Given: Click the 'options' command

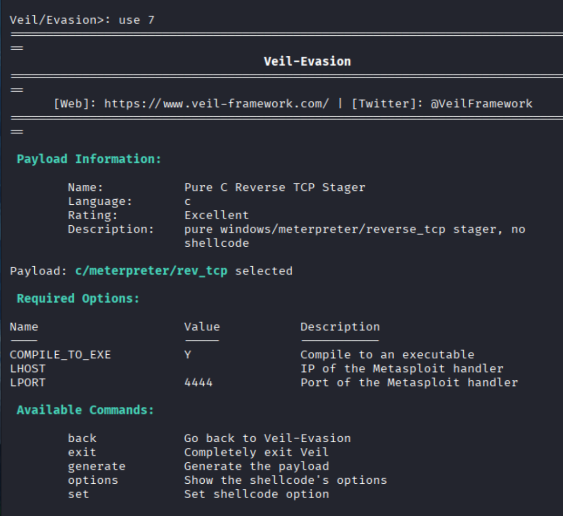Looking at the screenshot, I should (93, 480).
